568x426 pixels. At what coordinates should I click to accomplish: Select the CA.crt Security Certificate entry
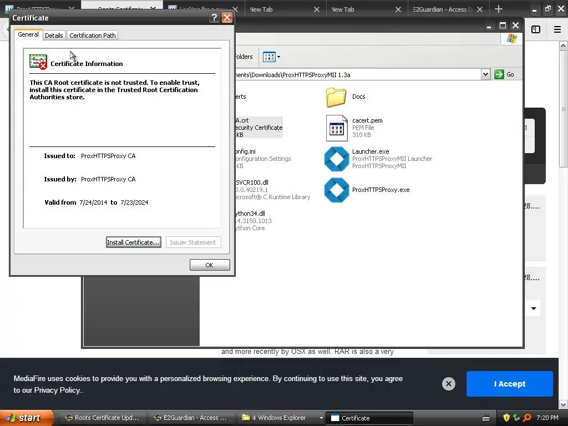[259, 128]
